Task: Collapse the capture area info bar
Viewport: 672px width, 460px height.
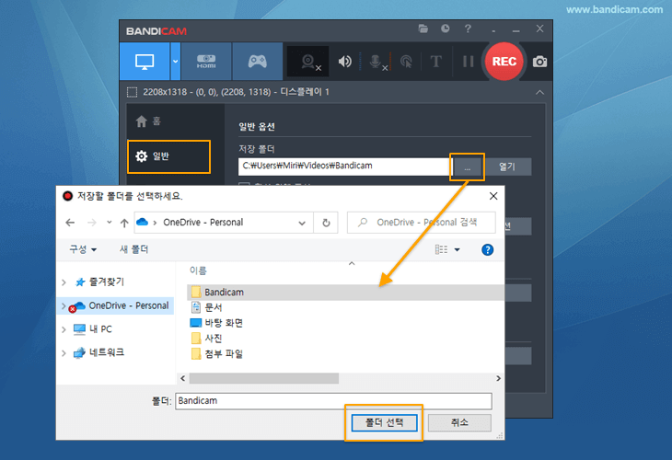Action: pyautogui.click(x=540, y=92)
